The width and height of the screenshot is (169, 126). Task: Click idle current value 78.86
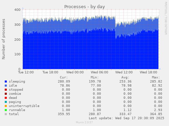coord(65,86)
